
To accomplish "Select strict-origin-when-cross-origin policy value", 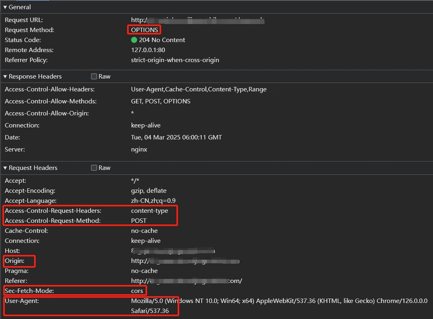I will pos(175,60).
